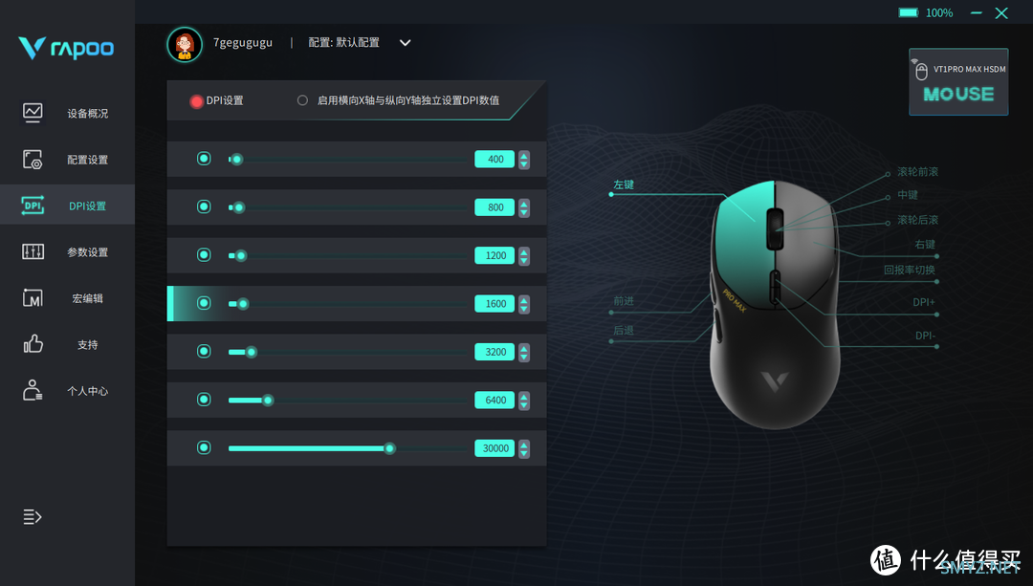
Task: Click the 滚轮前滚 button label
Action: click(x=917, y=172)
